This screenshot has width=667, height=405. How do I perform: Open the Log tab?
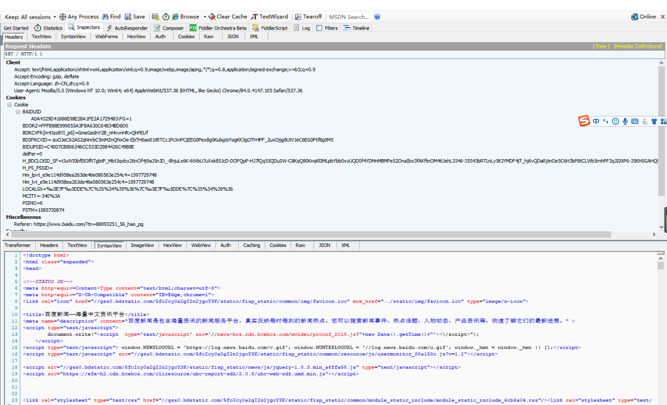pyautogui.click(x=302, y=28)
